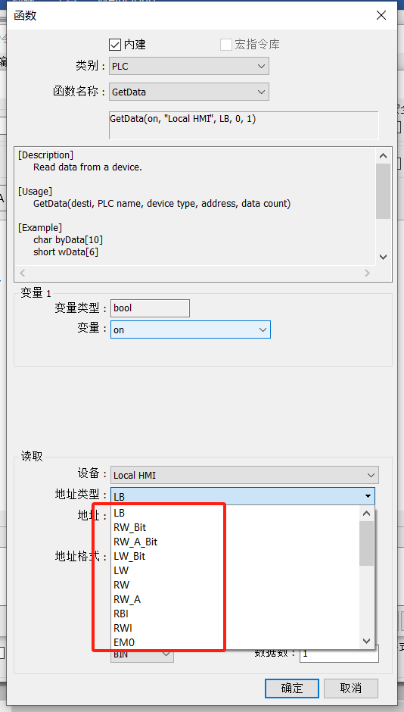Choose LW_Bit from the list
Screen dimensions: 404x712
[x=129, y=556]
